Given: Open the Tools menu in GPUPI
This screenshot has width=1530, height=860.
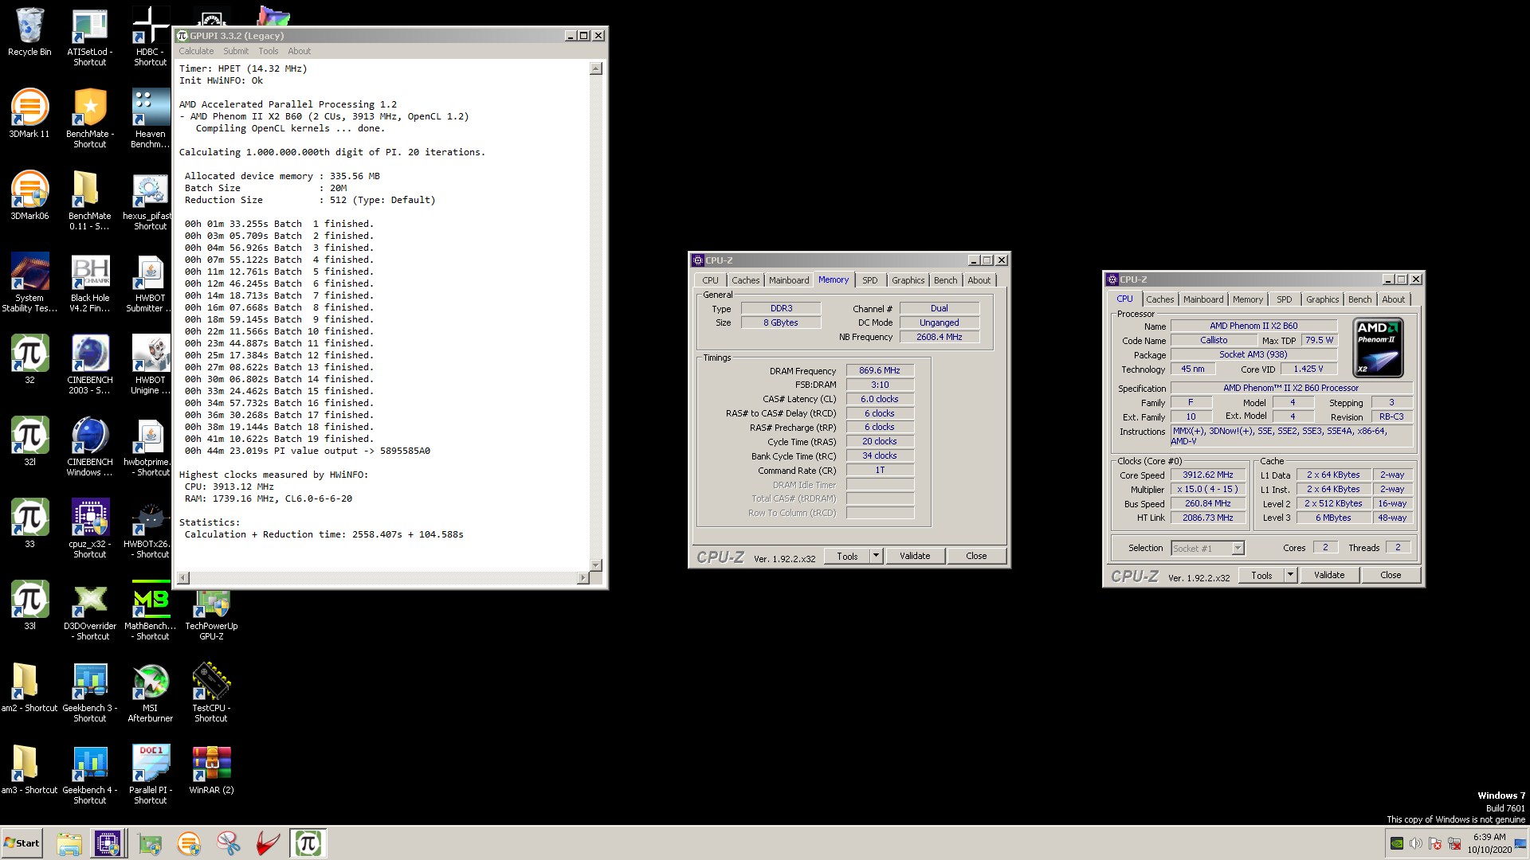Looking at the screenshot, I should (x=269, y=51).
